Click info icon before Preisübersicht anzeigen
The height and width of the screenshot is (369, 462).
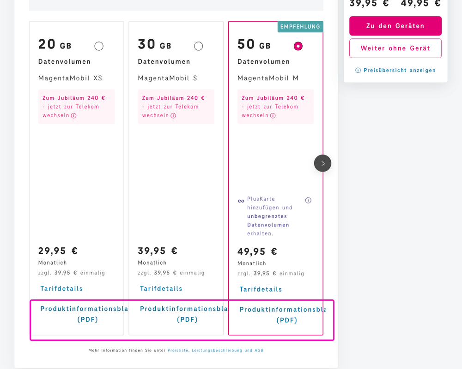click(359, 70)
